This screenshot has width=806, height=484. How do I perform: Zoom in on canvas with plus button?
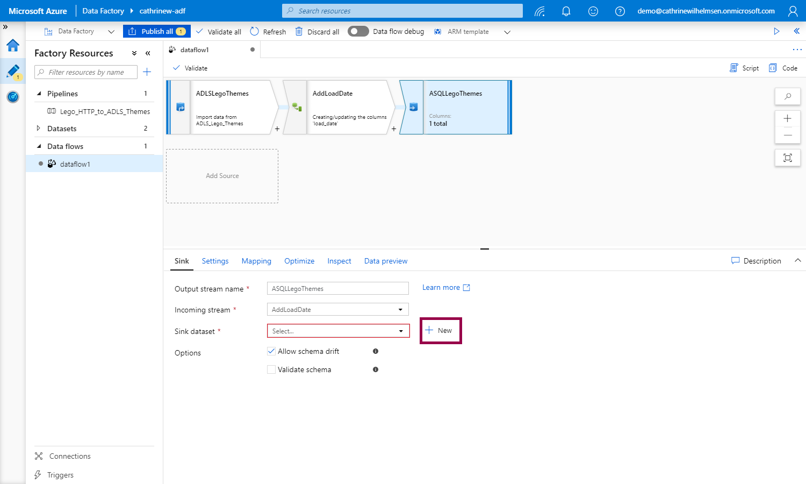[x=787, y=119]
